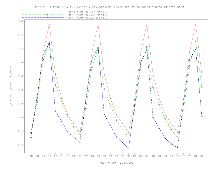Click the x-axis tick label 12
This screenshot has height=170, width=220.
(x=56, y=156)
